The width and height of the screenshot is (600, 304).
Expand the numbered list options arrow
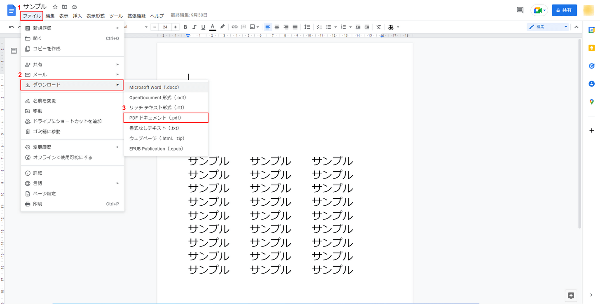point(350,27)
